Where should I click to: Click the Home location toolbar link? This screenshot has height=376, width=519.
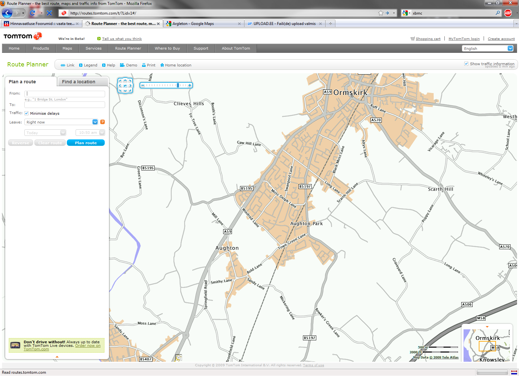coord(176,65)
